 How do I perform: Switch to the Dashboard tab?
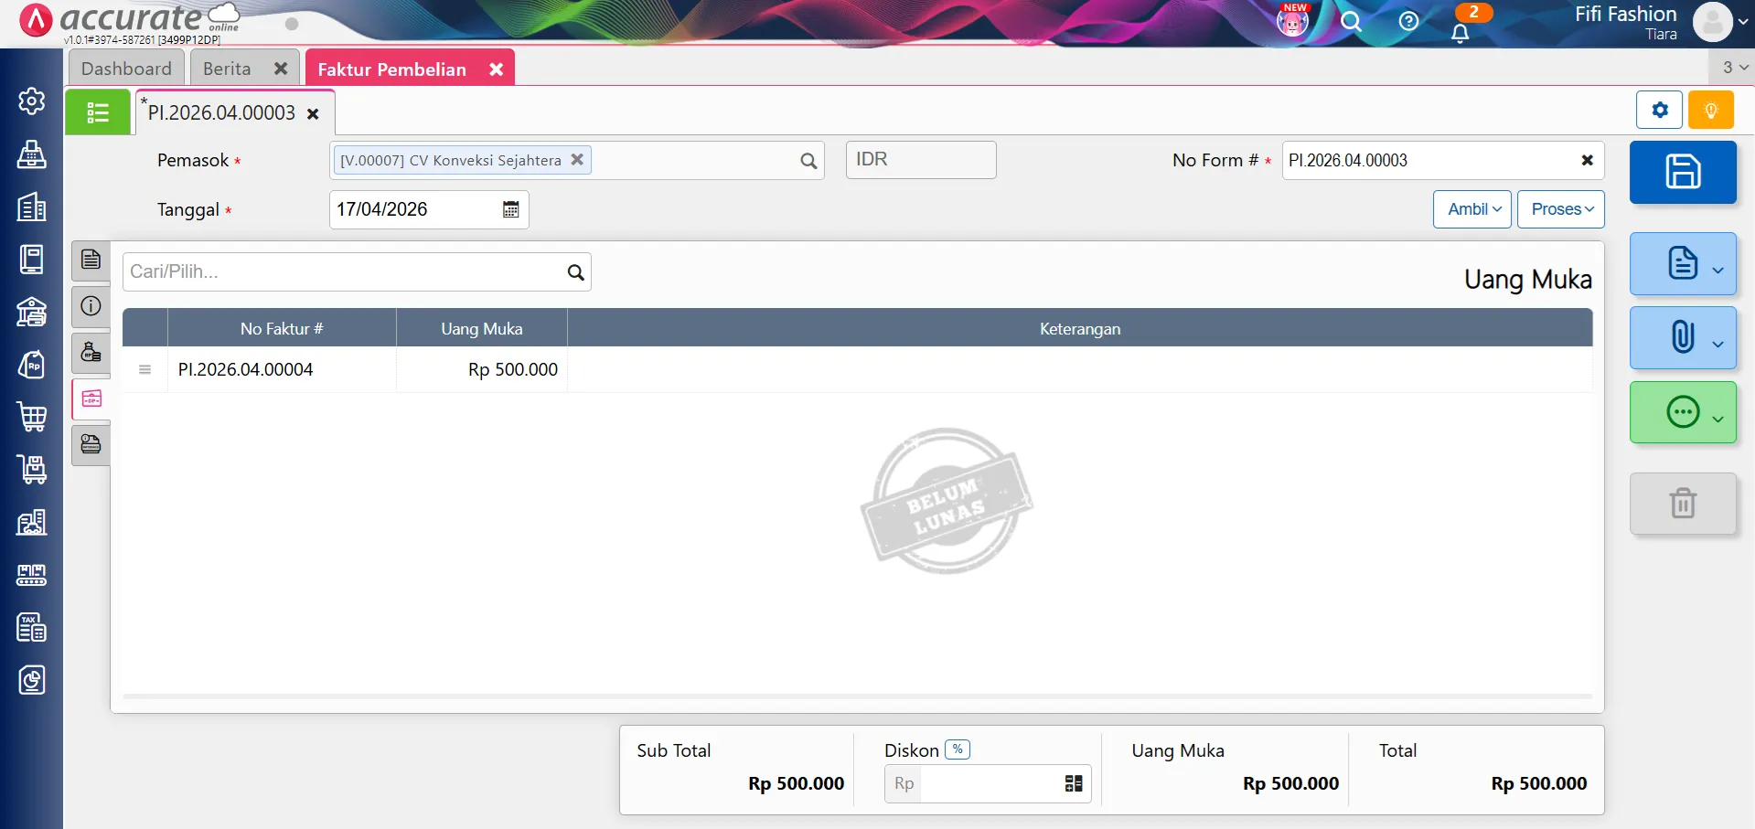pos(126,69)
